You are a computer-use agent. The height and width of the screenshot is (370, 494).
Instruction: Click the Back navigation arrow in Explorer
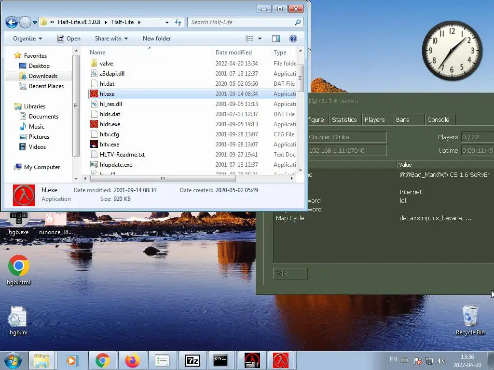(12, 22)
